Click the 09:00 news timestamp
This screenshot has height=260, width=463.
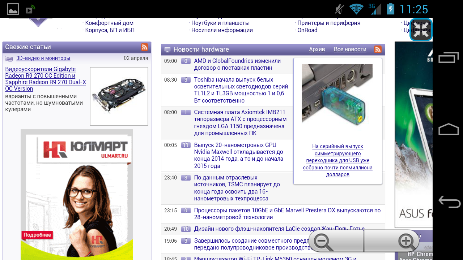pyautogui.click(x=170, y=61)
